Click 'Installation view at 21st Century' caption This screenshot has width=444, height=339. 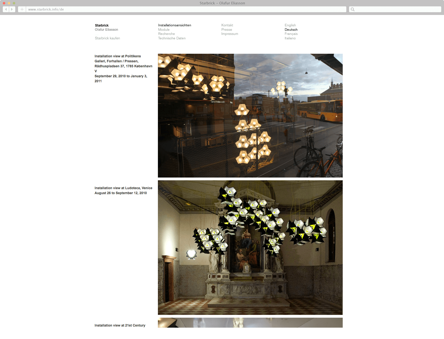(x=120, y=325)
